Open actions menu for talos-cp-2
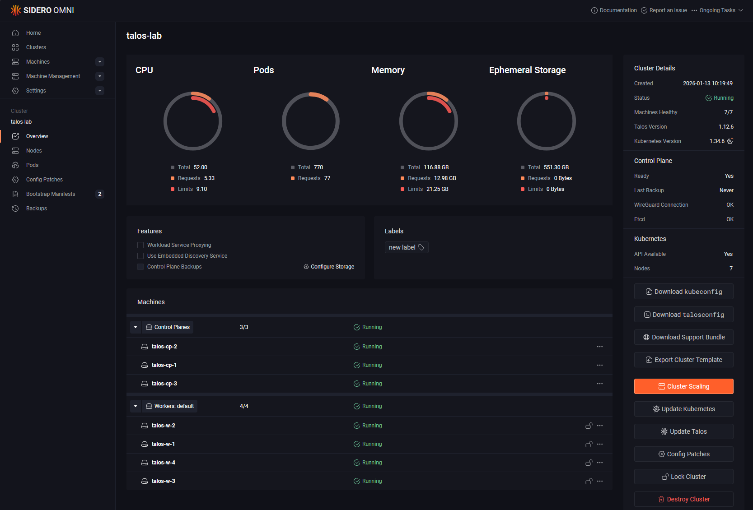This screenshot has height=510, width=753. pyautogui.click(x=600, y=347)
